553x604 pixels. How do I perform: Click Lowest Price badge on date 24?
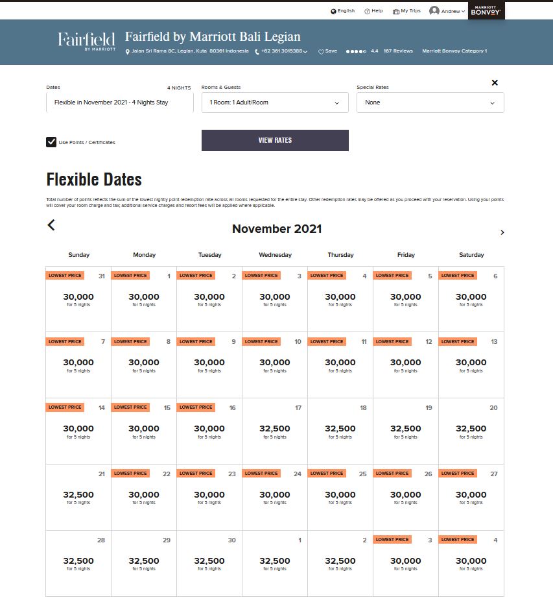(x=261, y=474)
